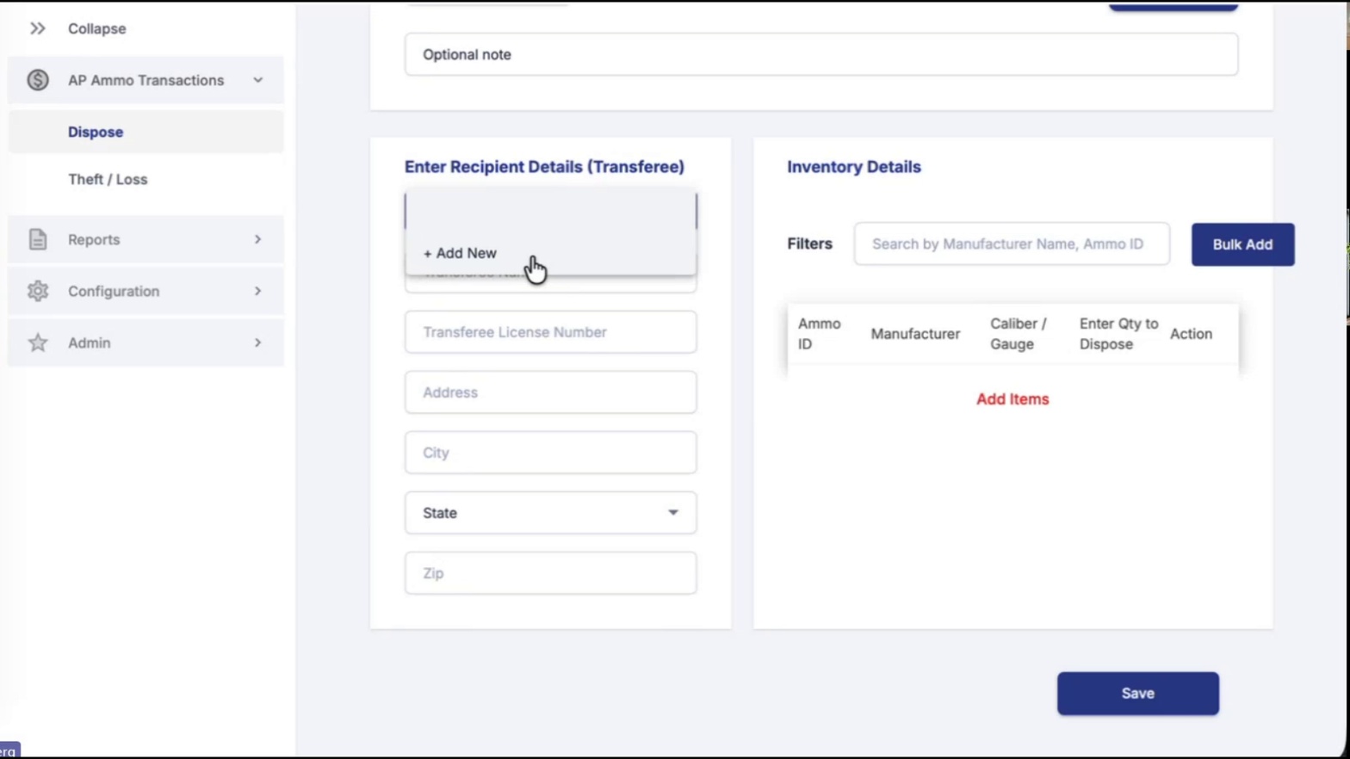Screen dimensions: 1350x759
Task: Click the Admin star icon
Action: (x=37, y=342)
